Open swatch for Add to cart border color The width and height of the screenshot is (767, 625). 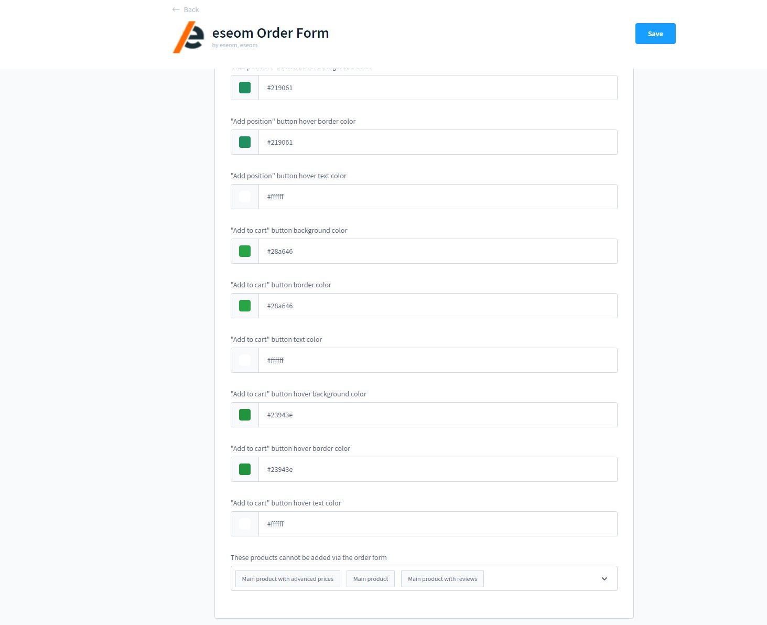click(x=245, y=306)
